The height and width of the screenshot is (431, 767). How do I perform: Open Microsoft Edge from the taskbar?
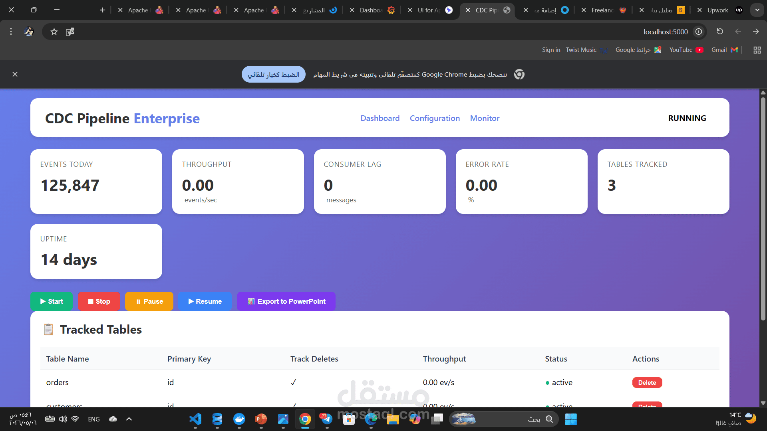(x=371, y=419)
